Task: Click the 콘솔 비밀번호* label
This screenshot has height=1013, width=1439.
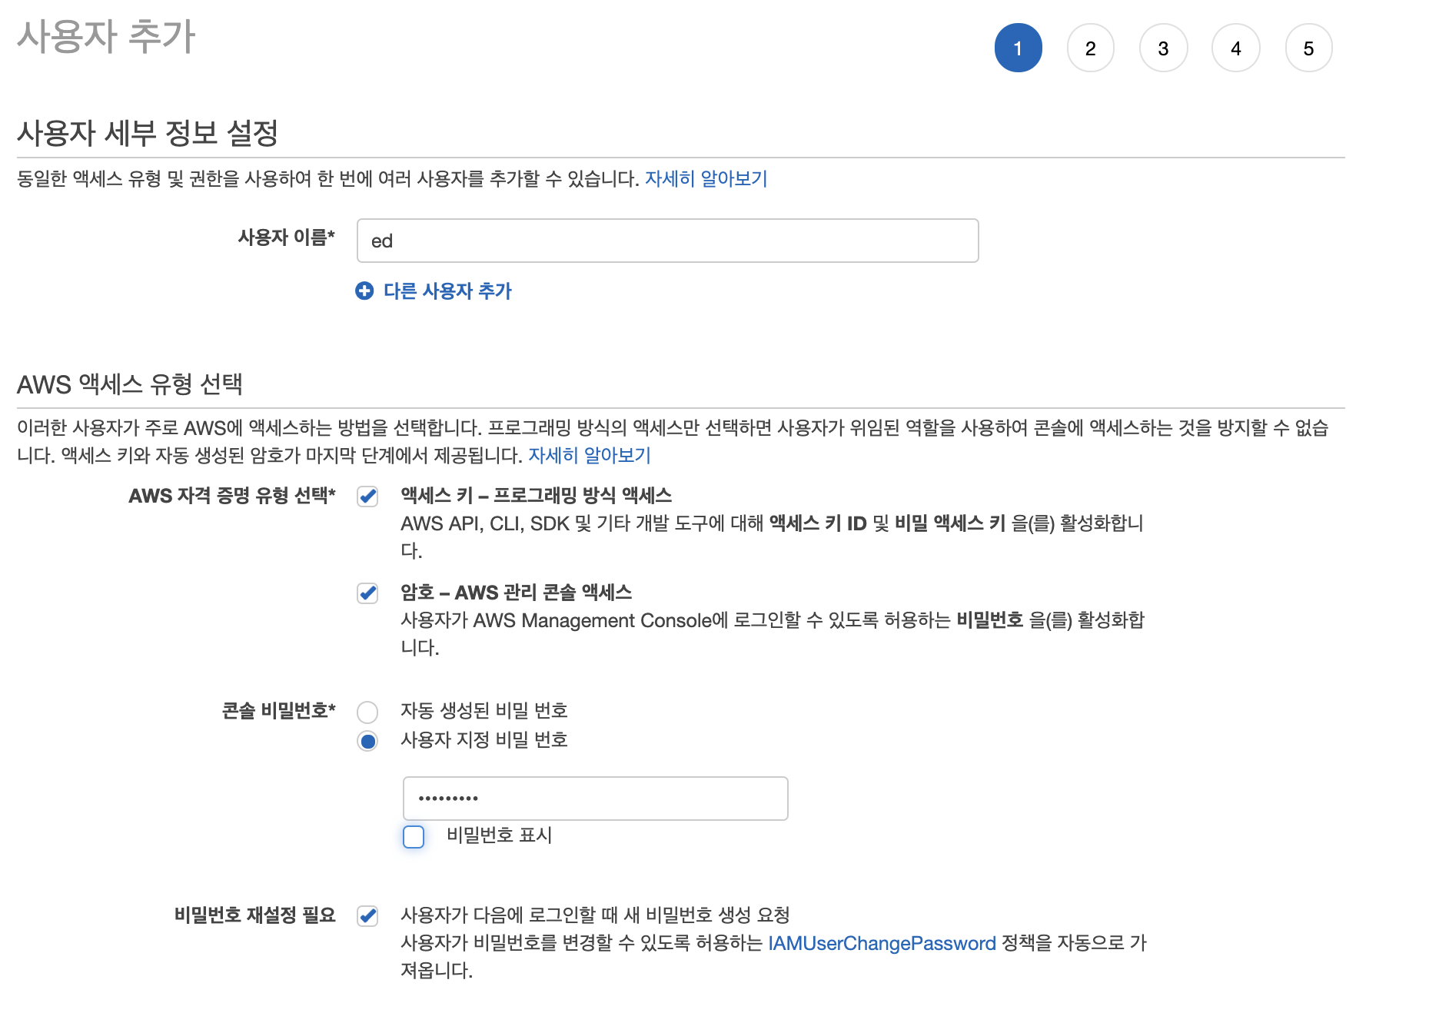Action: point(278,710)
